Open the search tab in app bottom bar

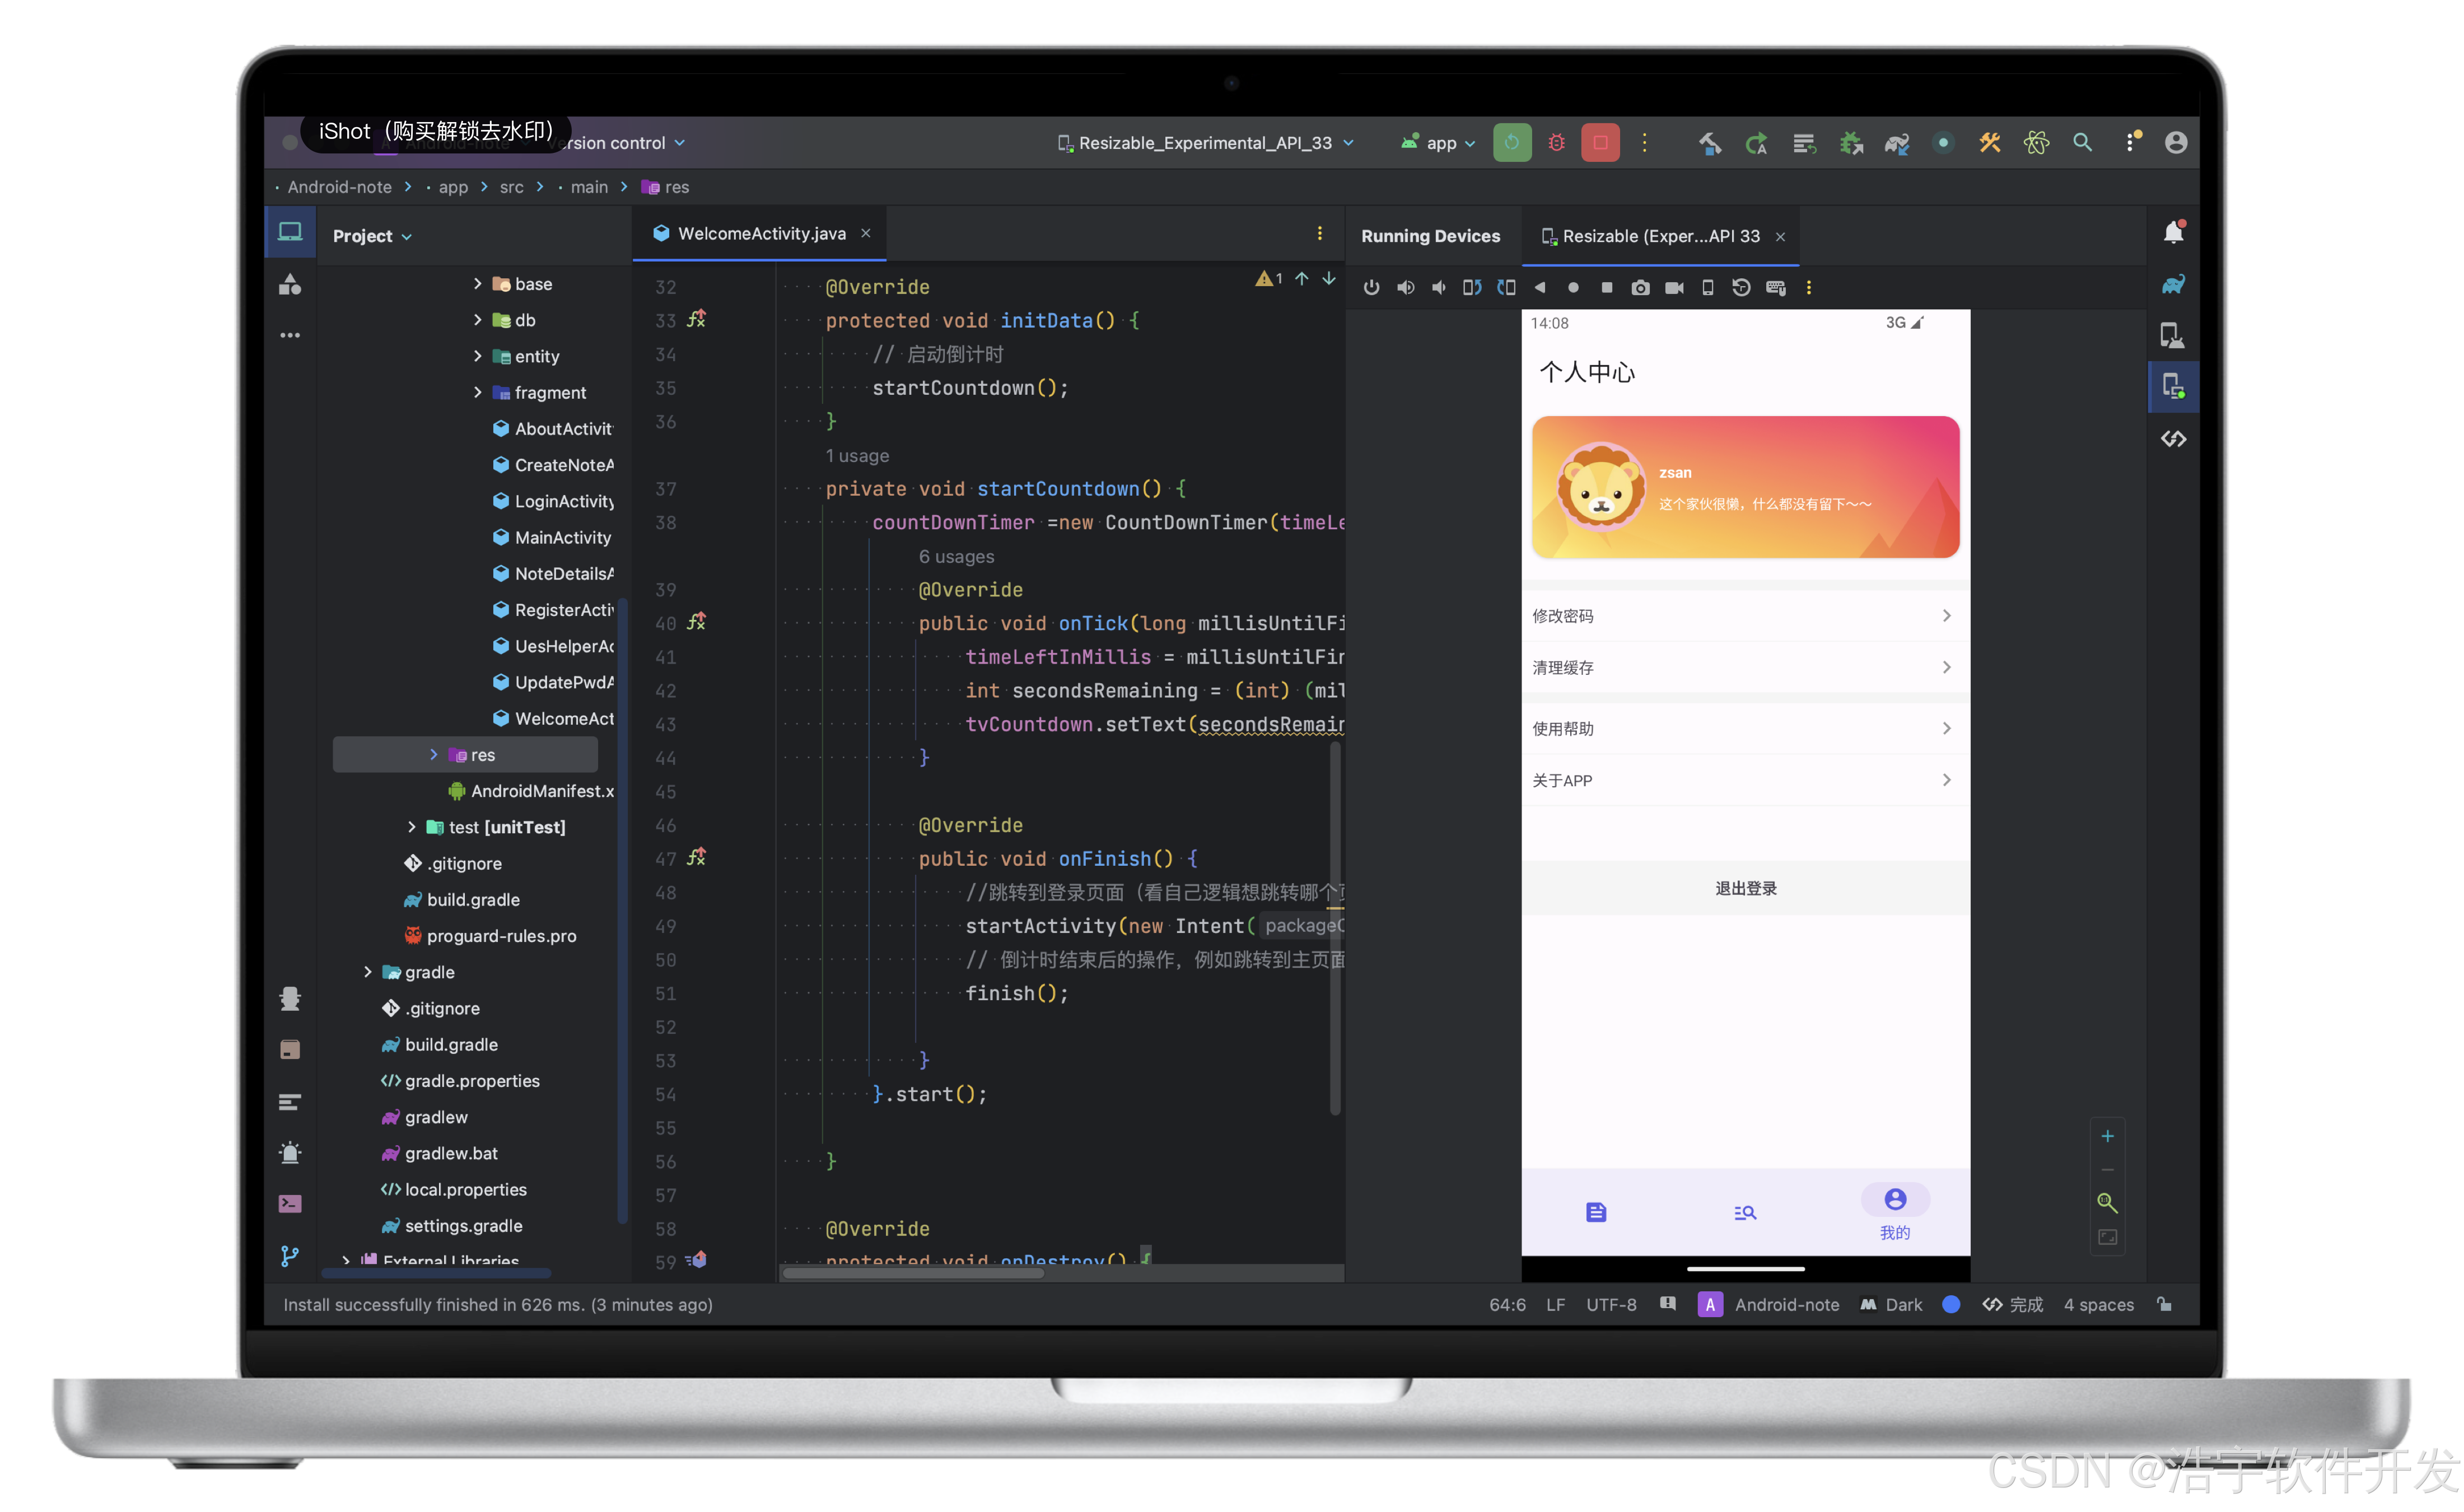1745,1213
